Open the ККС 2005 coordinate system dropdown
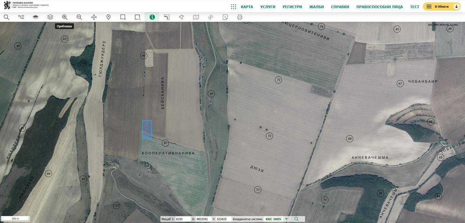 point(276,219)
